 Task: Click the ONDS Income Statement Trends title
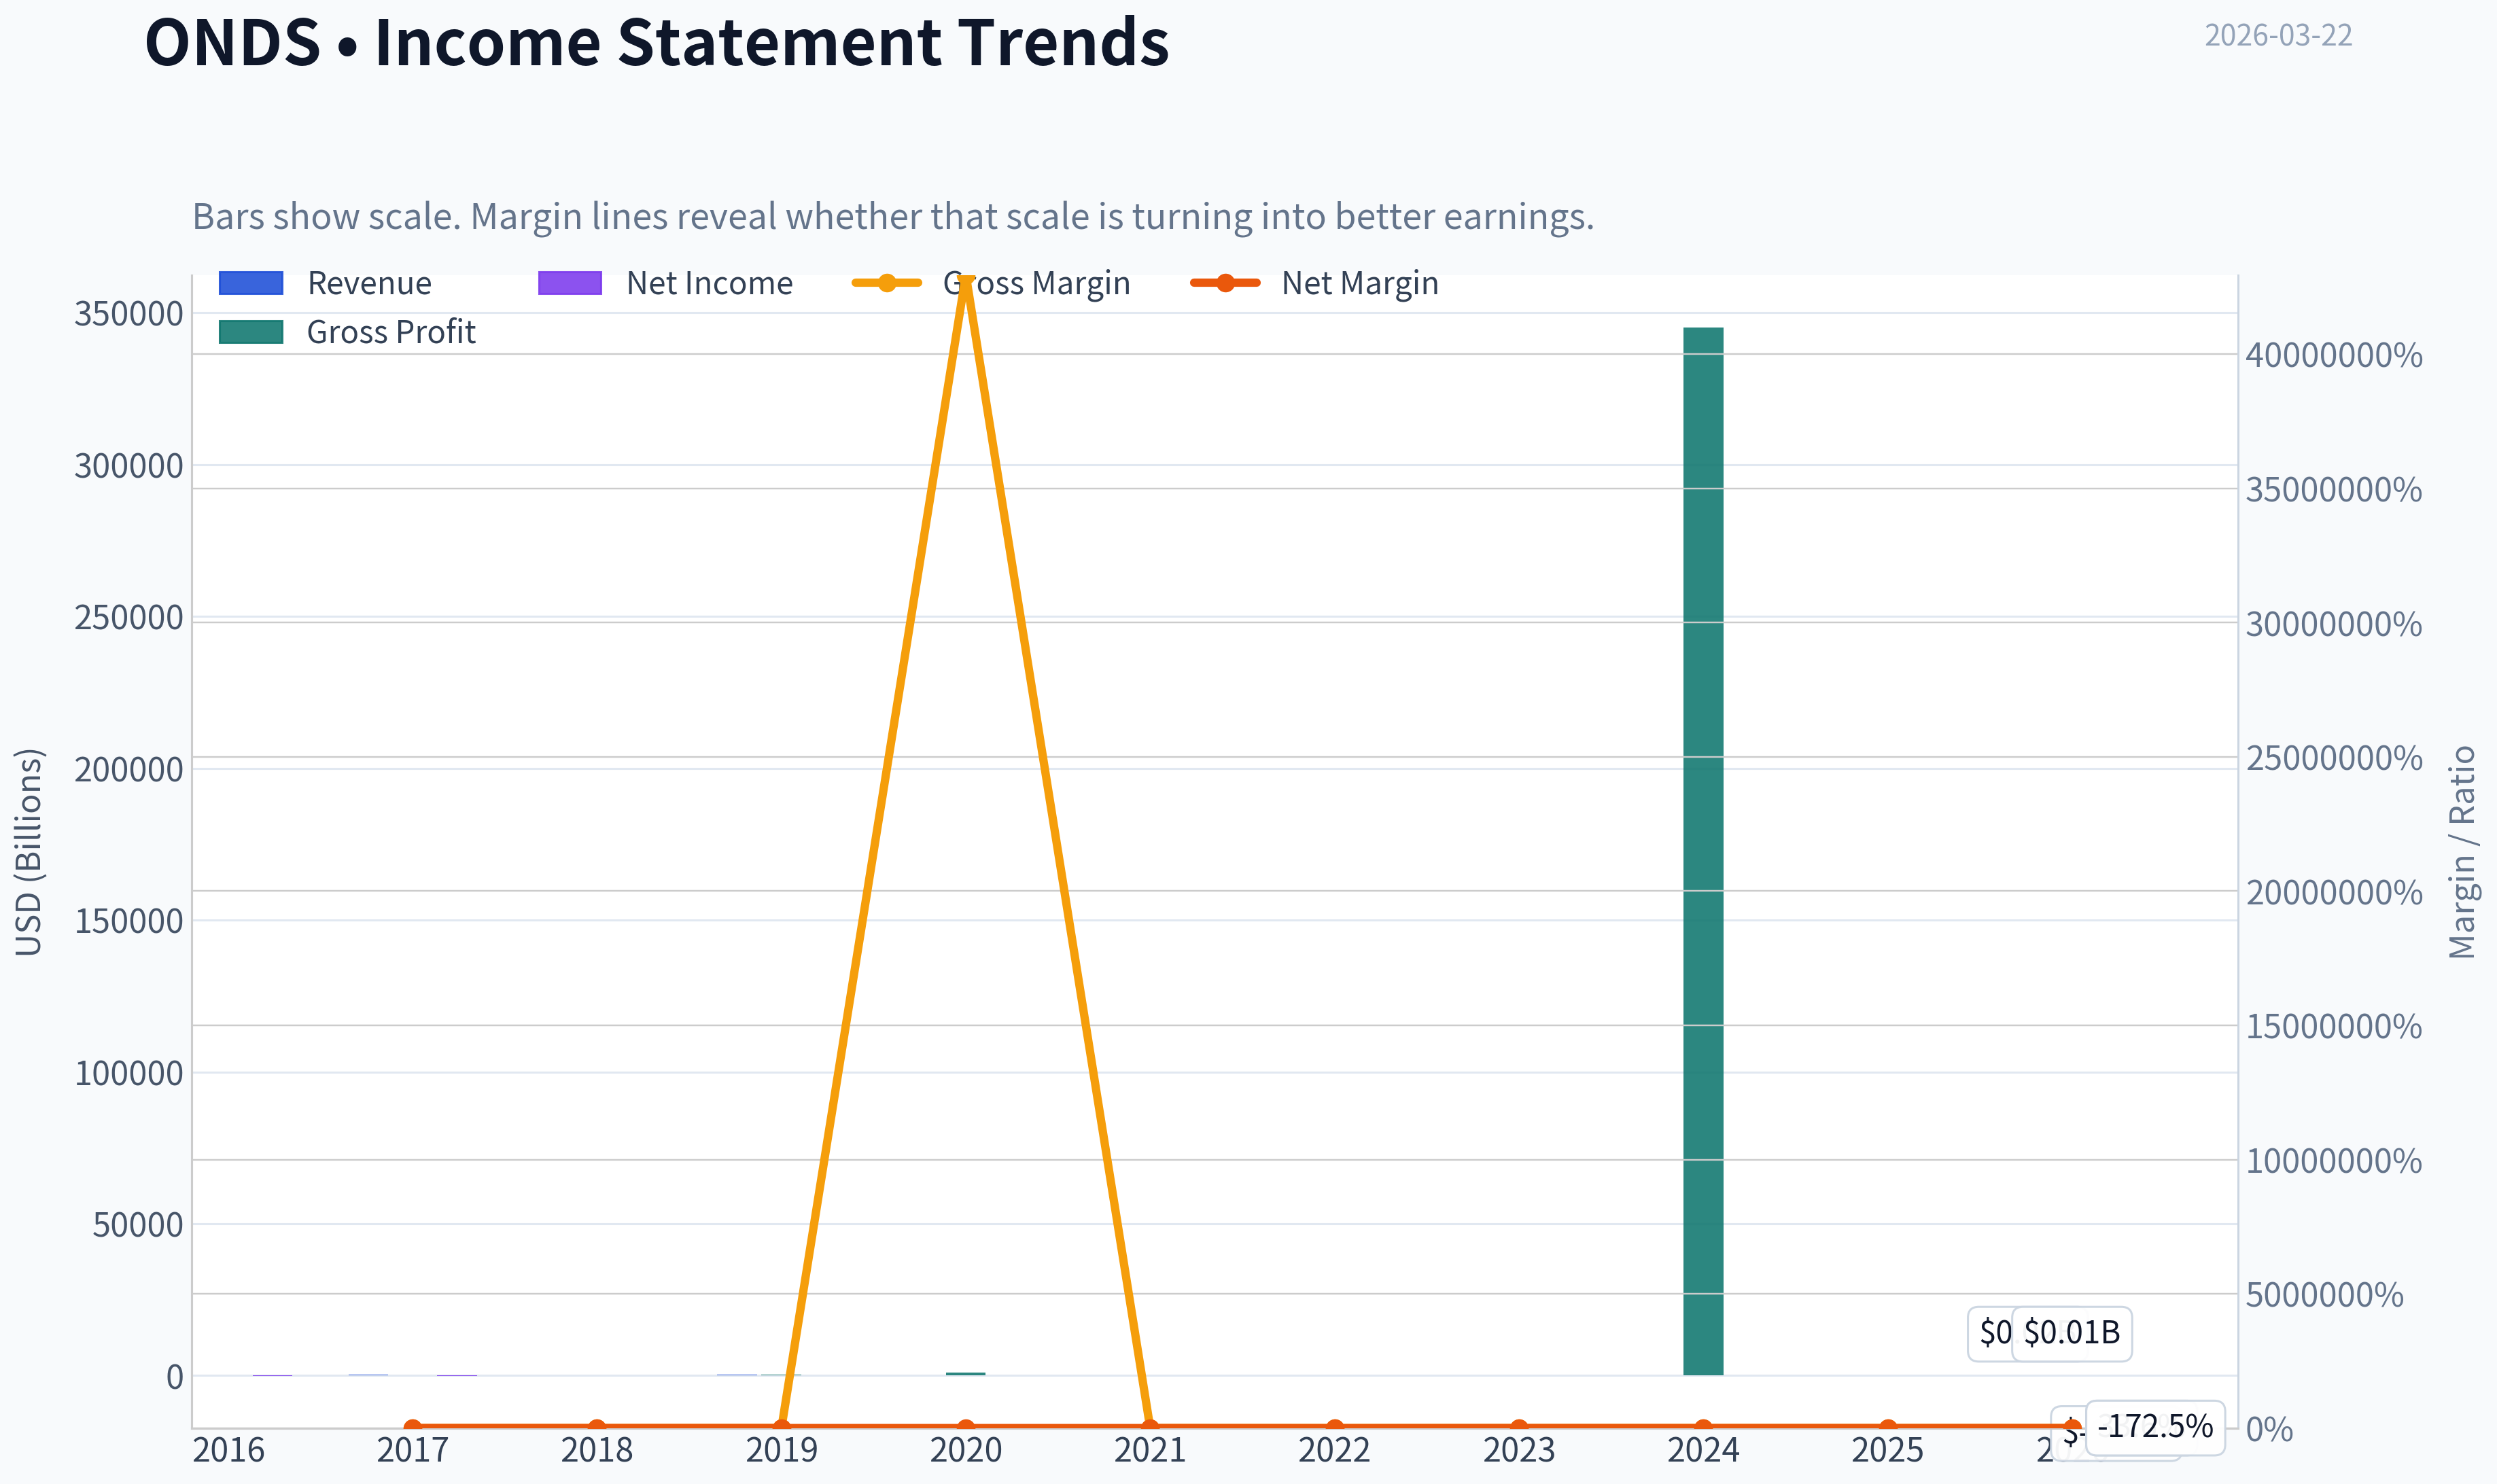click(x=657, y=43)
